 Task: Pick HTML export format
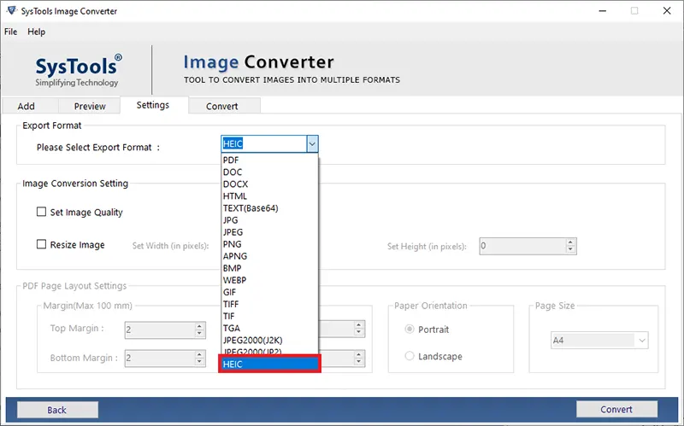coord(269,196)
